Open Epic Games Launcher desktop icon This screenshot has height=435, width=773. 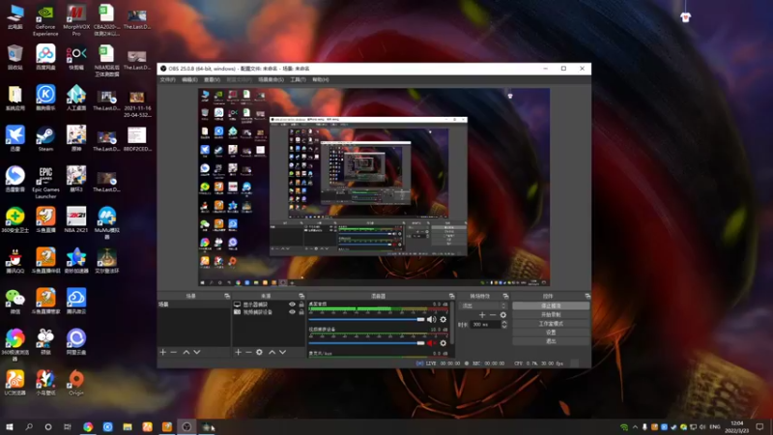(45, 183)
